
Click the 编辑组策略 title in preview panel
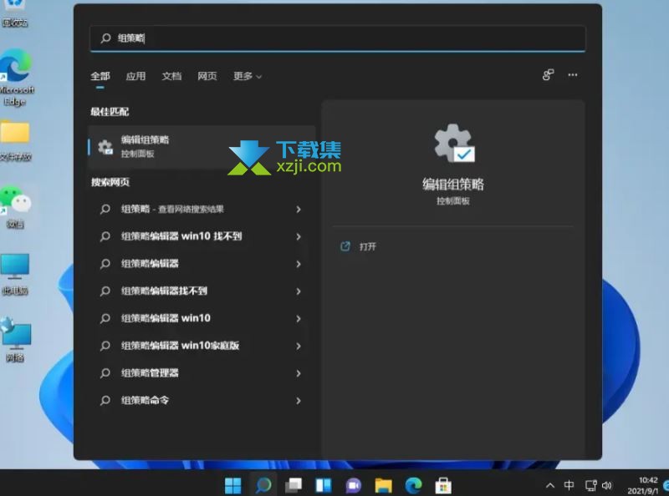[x=453, y=184]
